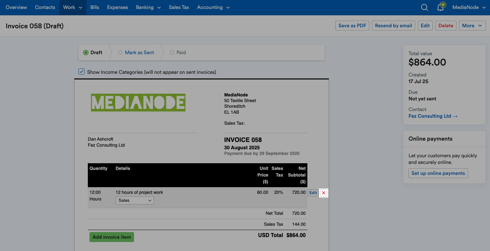This screenshot has height=251, width=490.
Task: Click Save as PDF button
Action: [352, 26]
